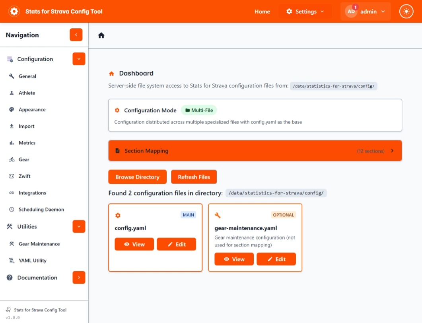Click the Section Mapping chevron arrow

393,151
